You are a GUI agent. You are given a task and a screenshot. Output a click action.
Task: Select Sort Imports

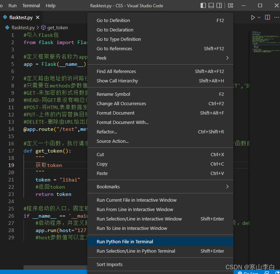[160, 265]
